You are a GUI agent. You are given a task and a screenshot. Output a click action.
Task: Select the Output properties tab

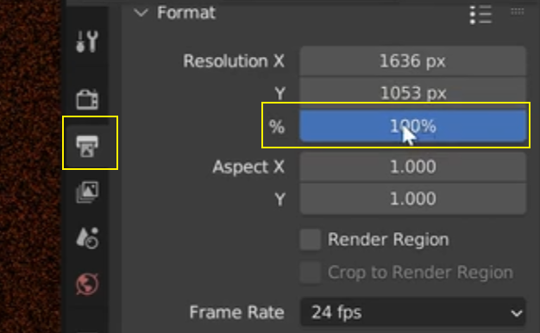pyautogui.click(x=87, y=146)
